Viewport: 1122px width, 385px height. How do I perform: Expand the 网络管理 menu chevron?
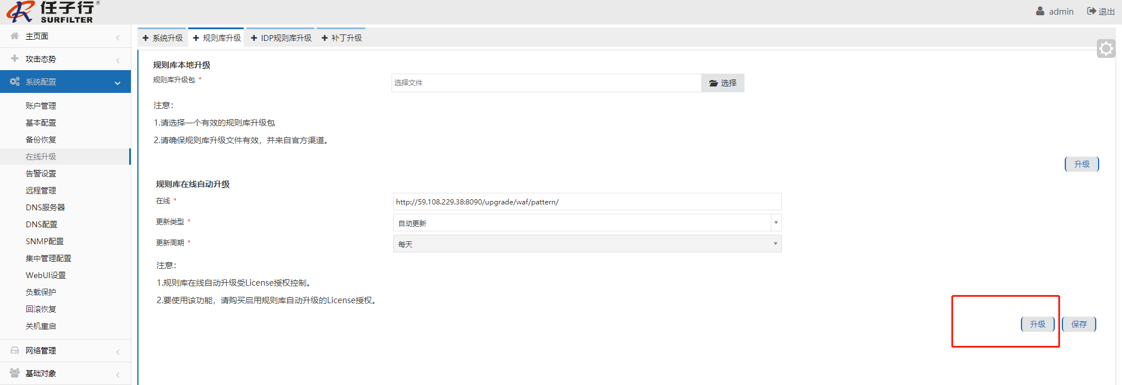click(117, 352)
